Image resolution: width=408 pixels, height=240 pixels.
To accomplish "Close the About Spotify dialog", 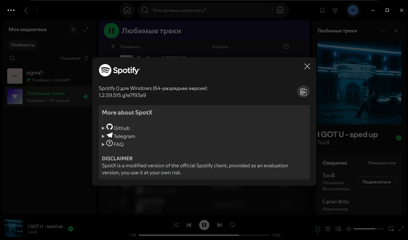I will [307, 67].
